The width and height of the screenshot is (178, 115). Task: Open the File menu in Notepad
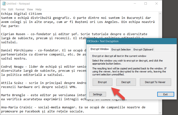(x=4, y=9)
